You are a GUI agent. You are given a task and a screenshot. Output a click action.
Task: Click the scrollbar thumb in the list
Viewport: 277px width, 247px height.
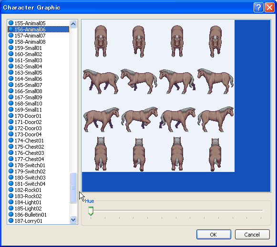[x=73, y=188]
